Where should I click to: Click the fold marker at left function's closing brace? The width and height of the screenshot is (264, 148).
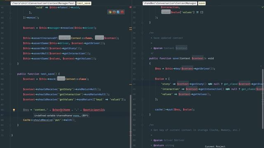click(x=10, y=125)
